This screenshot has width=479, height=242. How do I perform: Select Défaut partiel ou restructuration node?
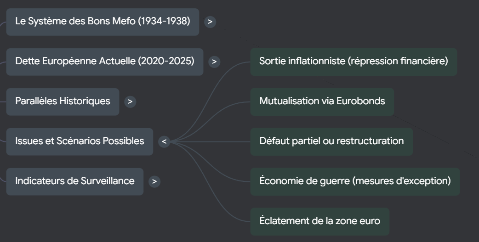pyautogui.click(x=331, y=141)
